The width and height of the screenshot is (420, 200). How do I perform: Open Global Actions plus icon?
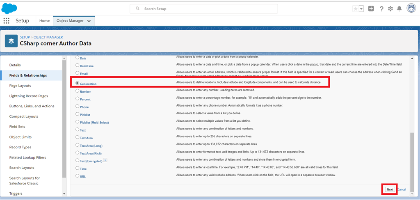[371, 9]
